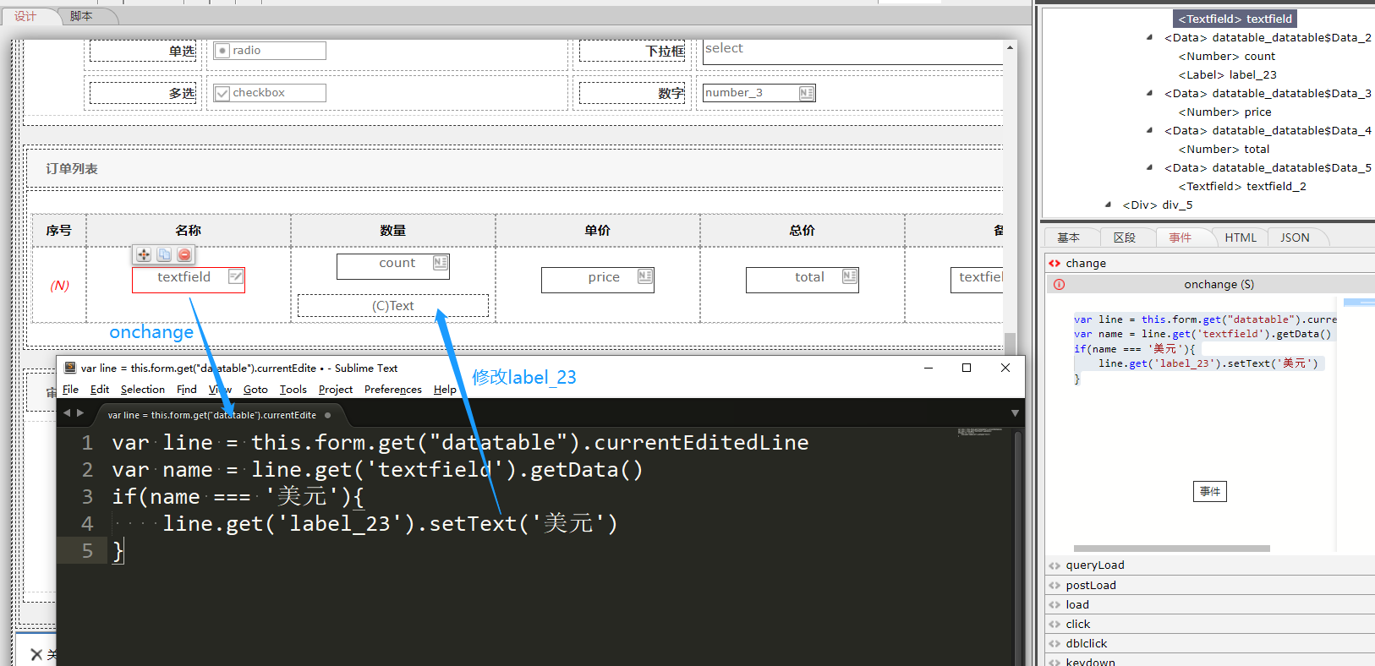This screenshot has height=666, width=1375.
Task: Click the copy icon above textfield
Action: pos(164,254)
